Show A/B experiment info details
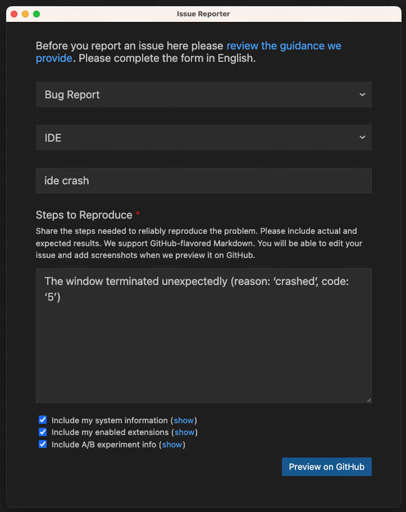Viewport: 406px width, 512px height. (172, 445)
